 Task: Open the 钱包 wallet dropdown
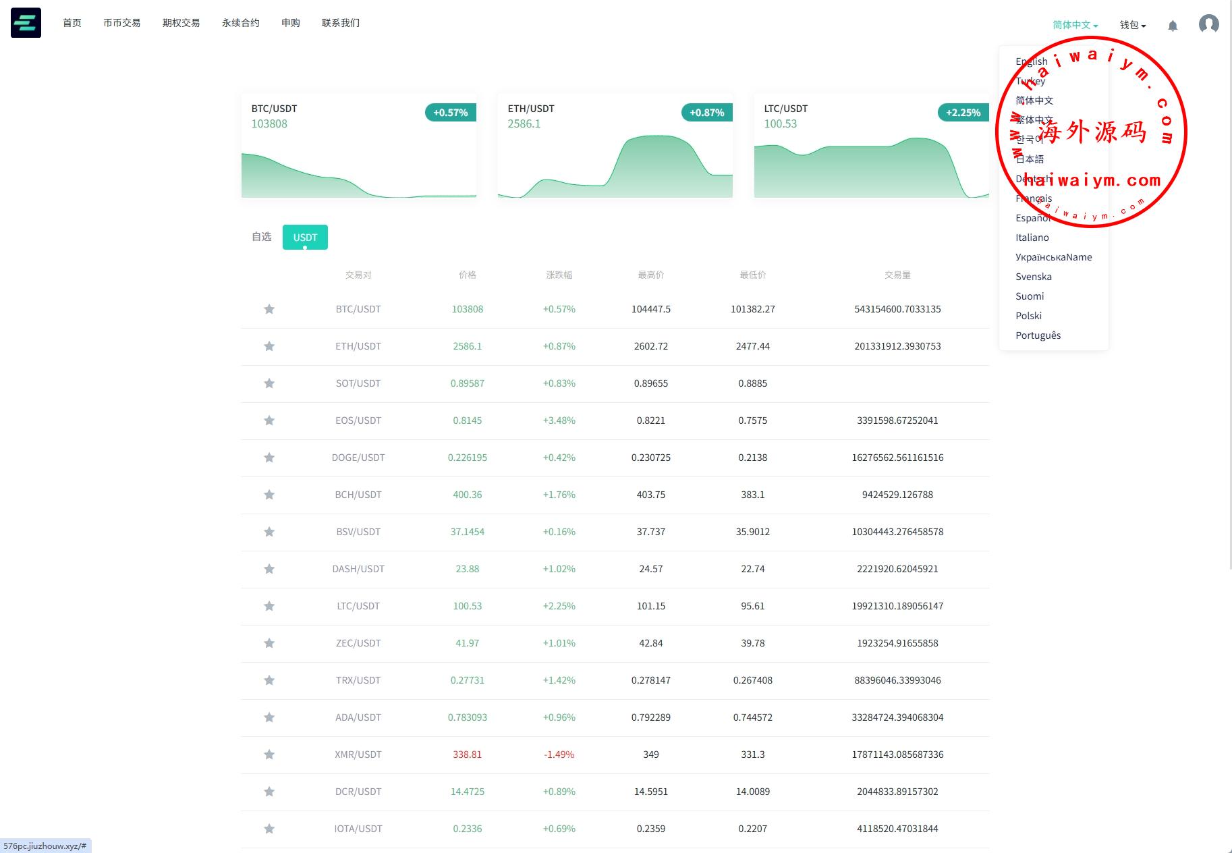1132,25
